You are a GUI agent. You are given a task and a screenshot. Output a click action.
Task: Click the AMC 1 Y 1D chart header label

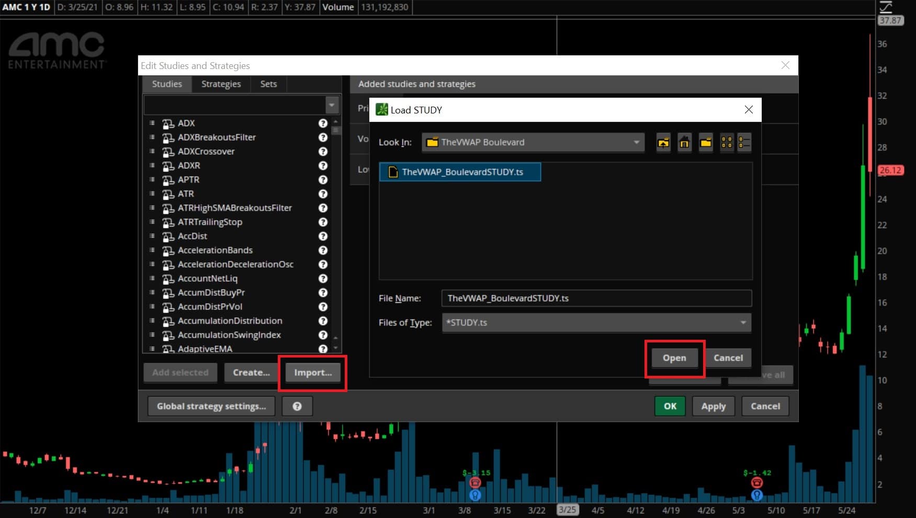point(26,7)
